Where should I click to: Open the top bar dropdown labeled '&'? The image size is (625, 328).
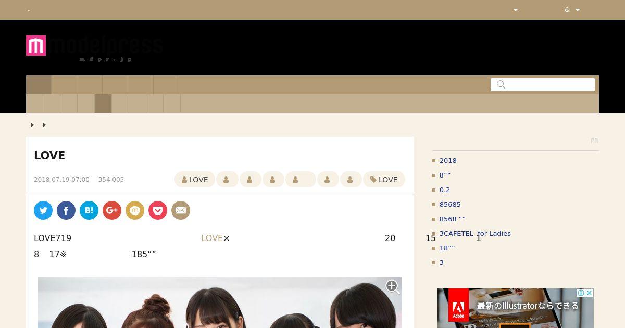click(572, 10)
